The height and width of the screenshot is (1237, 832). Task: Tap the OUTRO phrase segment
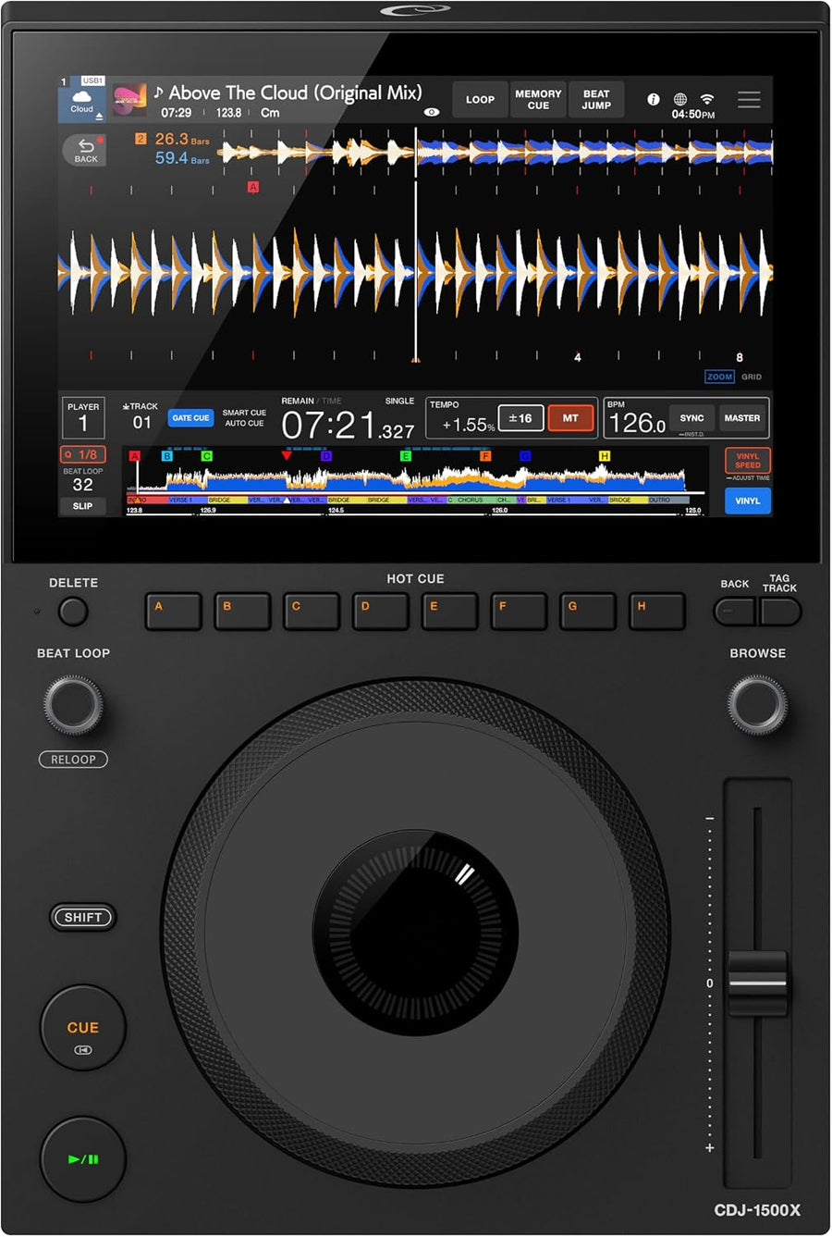coord(667,500)
